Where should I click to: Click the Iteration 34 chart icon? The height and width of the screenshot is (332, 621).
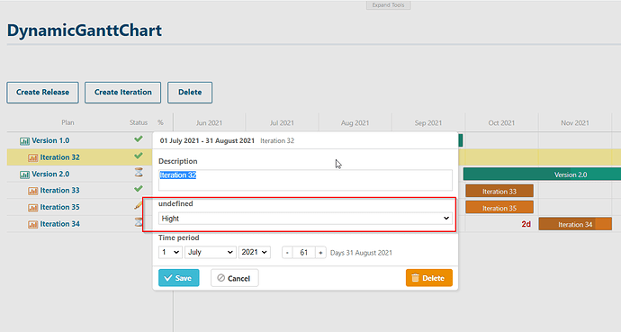[x=33, y=224]
